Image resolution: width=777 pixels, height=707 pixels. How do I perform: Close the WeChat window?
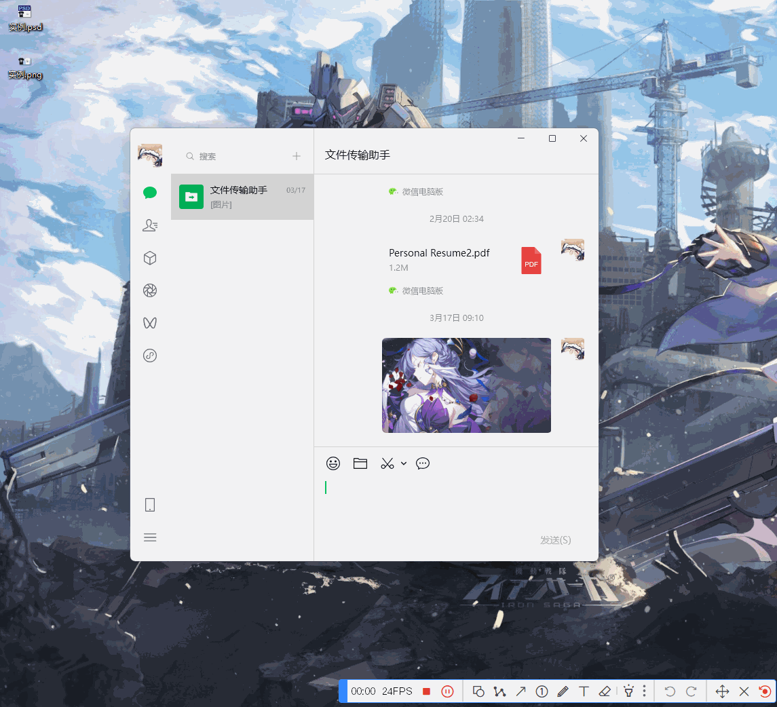(x=584, y=138)
